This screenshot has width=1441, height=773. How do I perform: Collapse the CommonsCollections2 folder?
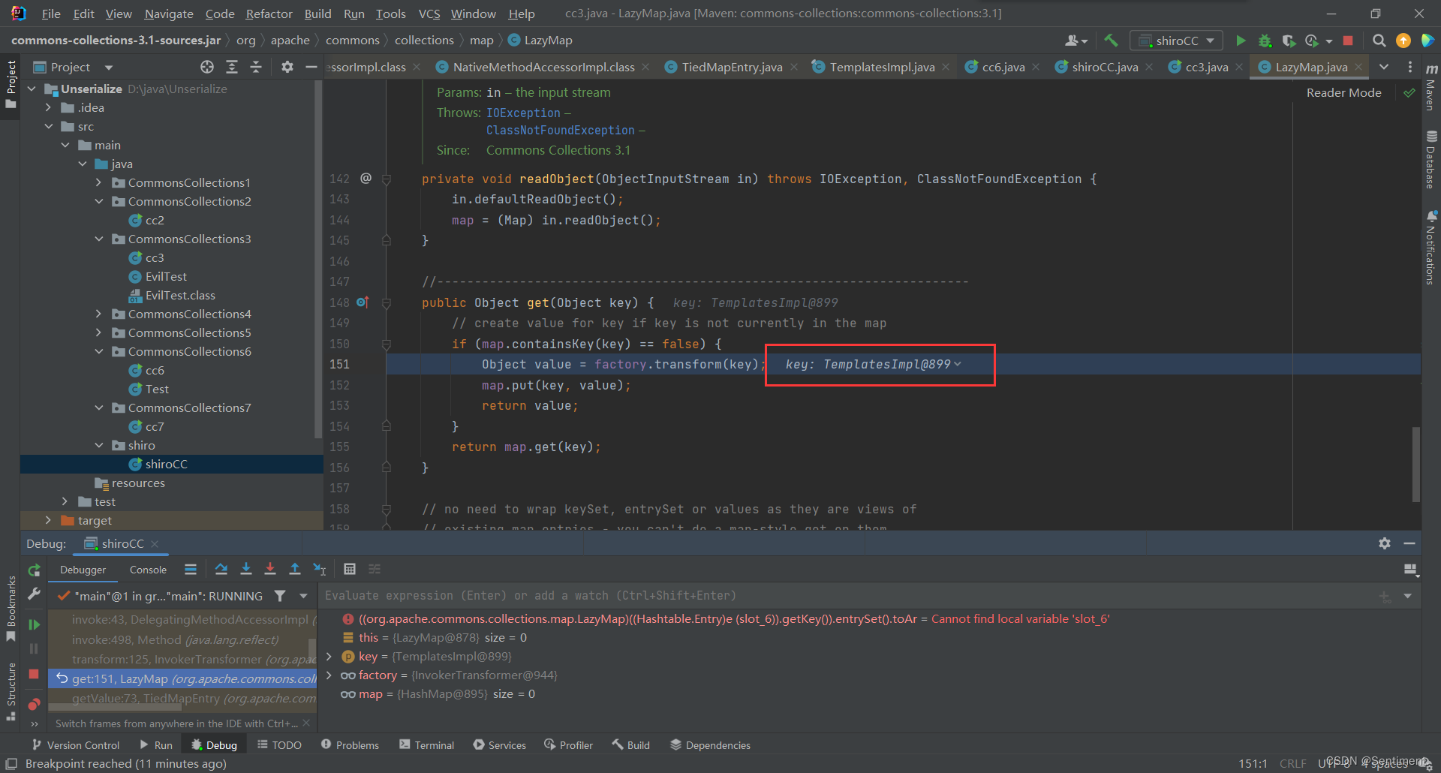(99, 201)
